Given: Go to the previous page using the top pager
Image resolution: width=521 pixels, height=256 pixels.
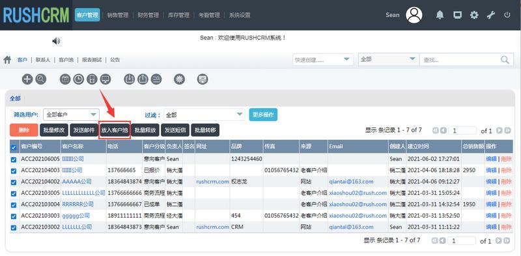Looking at the screenshot, I should pyautogui.click(x=444, y=131).
